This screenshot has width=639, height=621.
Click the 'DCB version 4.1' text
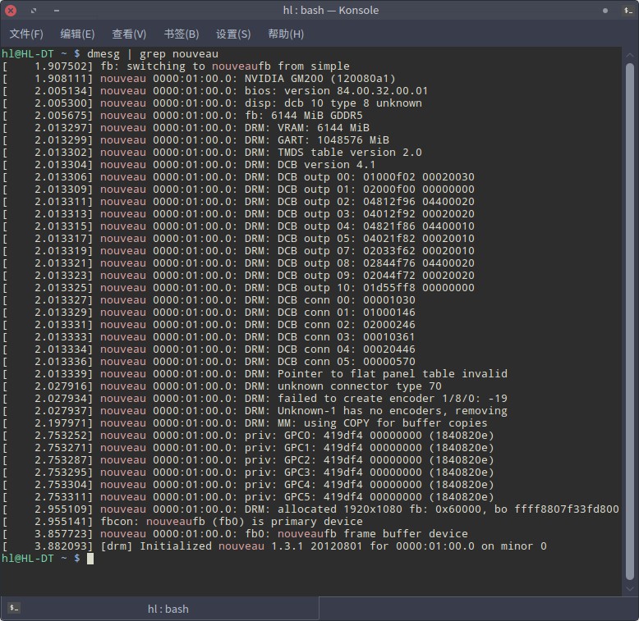coord(326,165)
